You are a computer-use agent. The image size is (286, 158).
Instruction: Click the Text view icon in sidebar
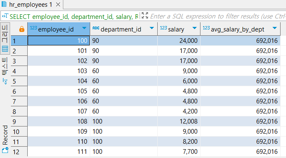(5, 82)
